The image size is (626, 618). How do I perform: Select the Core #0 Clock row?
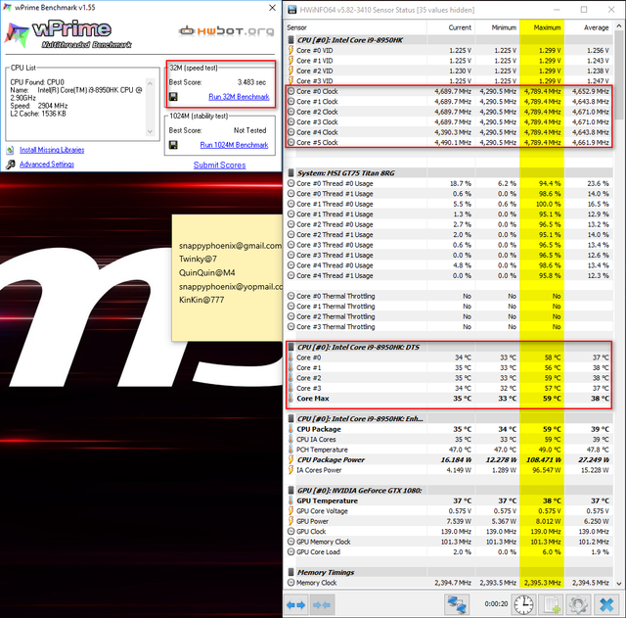pyautogui.click(x=450, y=91)
